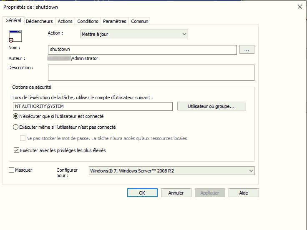
Task: Select N'exécuter que si l'utilisateur est connecté
Action: pyautogui.click(x=16, y=116)
